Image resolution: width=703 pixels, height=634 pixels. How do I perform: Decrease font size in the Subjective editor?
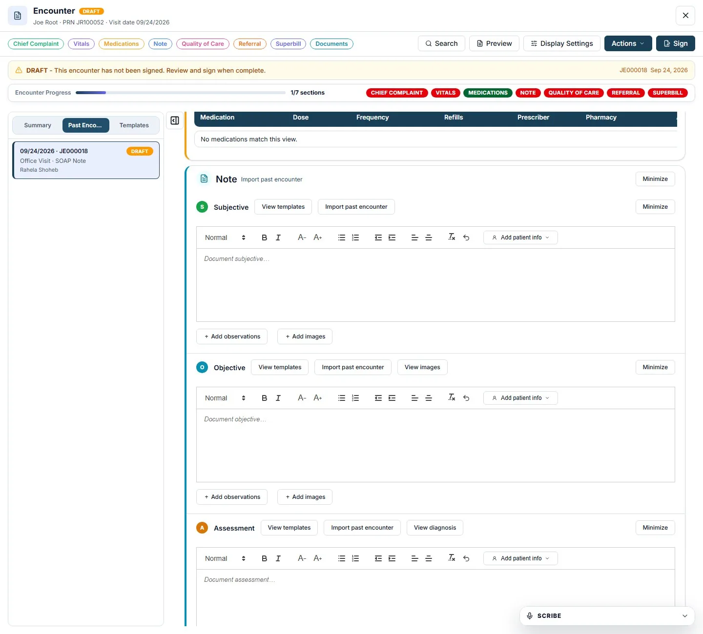pyautogui.click(x=302, y=238)
